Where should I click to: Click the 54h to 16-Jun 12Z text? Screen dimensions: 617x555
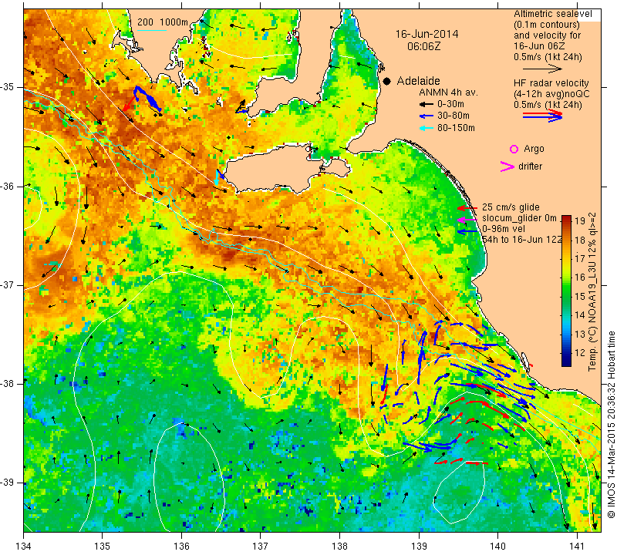coord(522,240)
